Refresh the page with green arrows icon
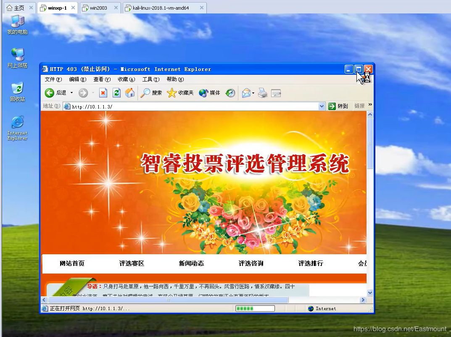 [116, 93]
